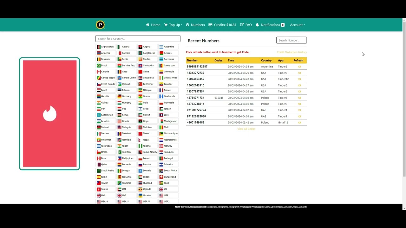Click Gmail12 in the App column
This screenshot has height=228, width=406.
[x=283, y=123]
